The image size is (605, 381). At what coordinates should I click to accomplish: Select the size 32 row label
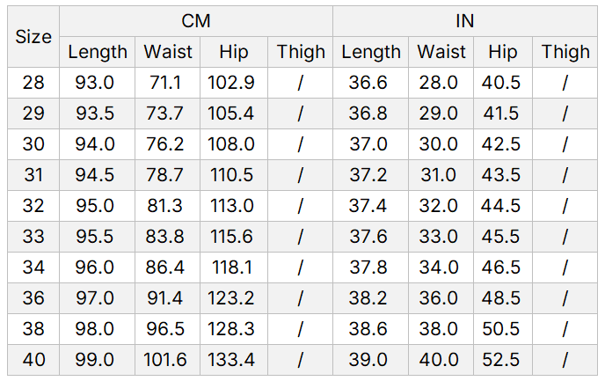pos(33,206)
